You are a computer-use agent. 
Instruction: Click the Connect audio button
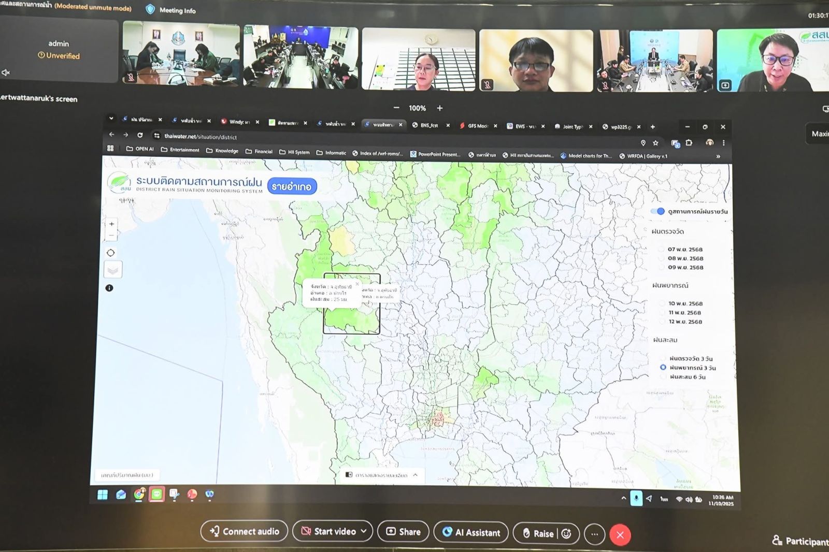(244, 531)
